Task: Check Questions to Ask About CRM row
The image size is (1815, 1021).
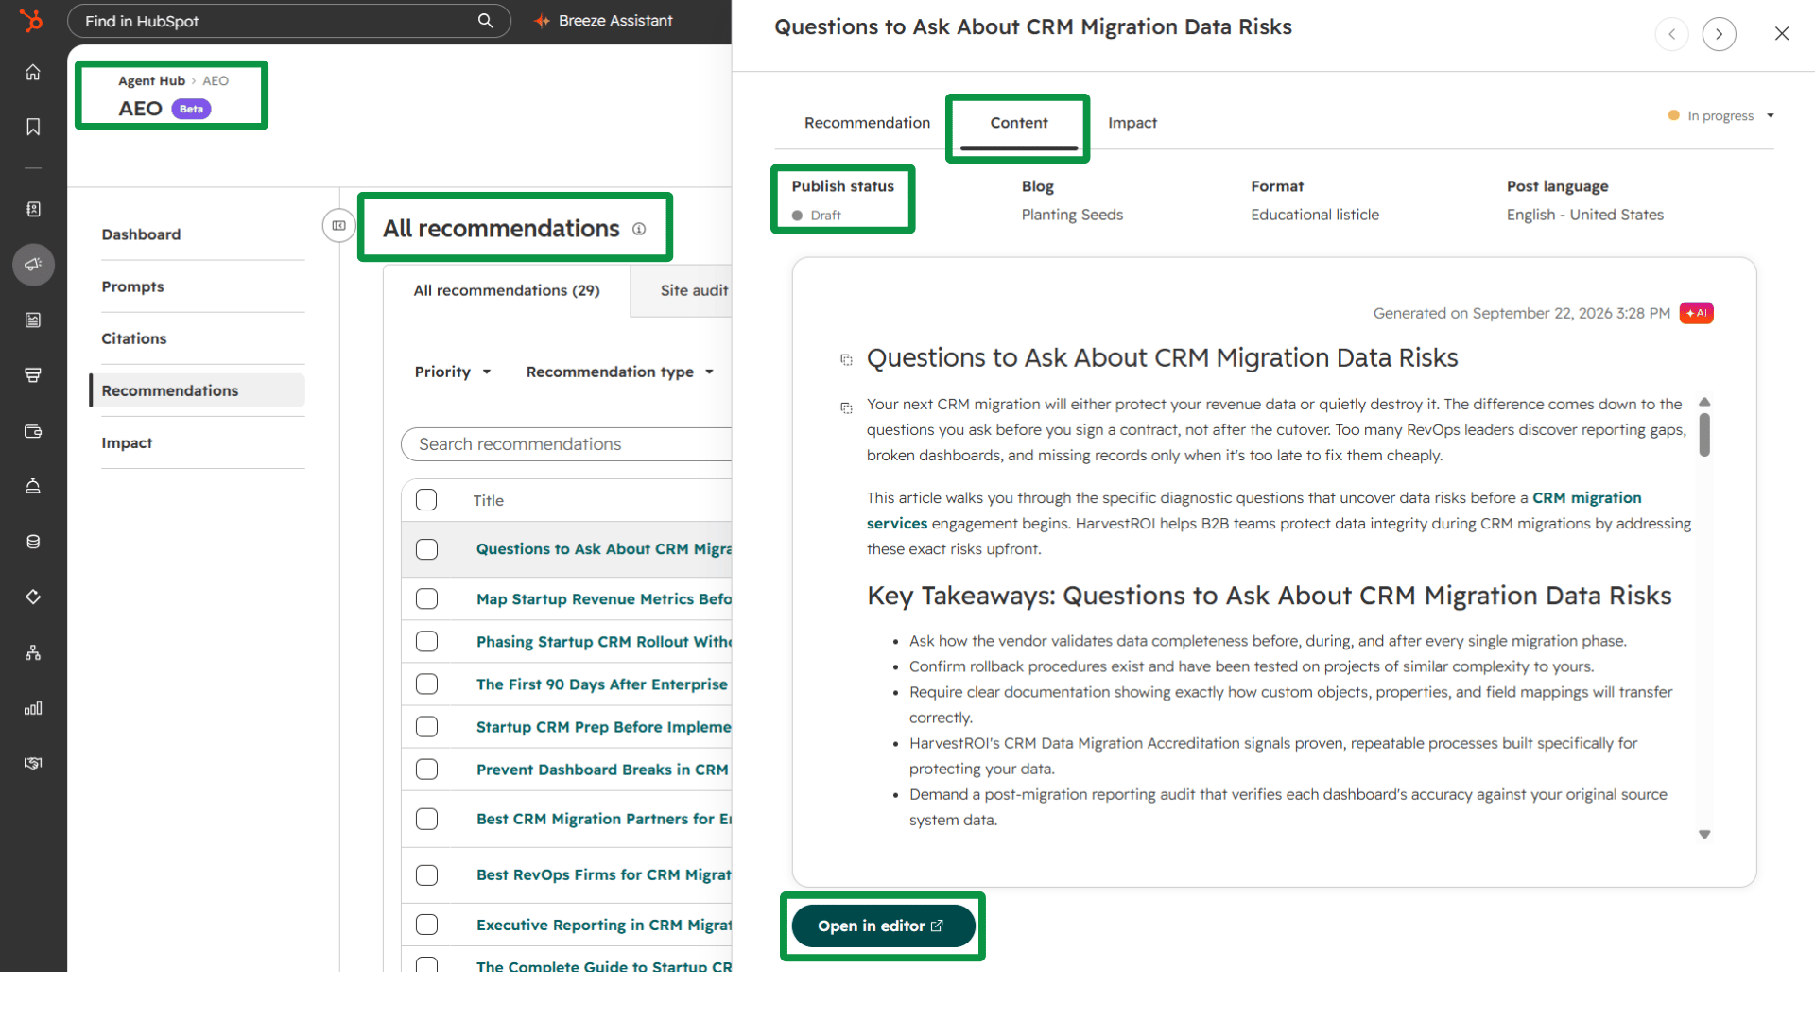Action: pos(426,549)
